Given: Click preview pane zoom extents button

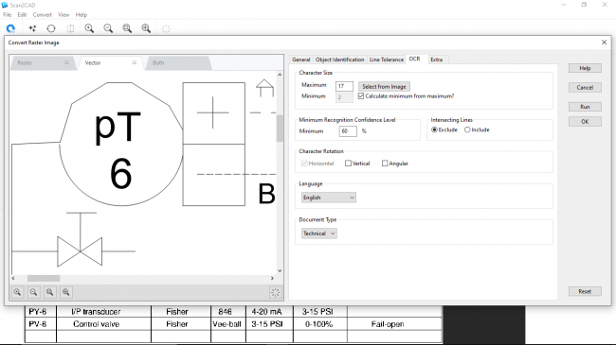Looking at the screenshot, I should [65, 292].
